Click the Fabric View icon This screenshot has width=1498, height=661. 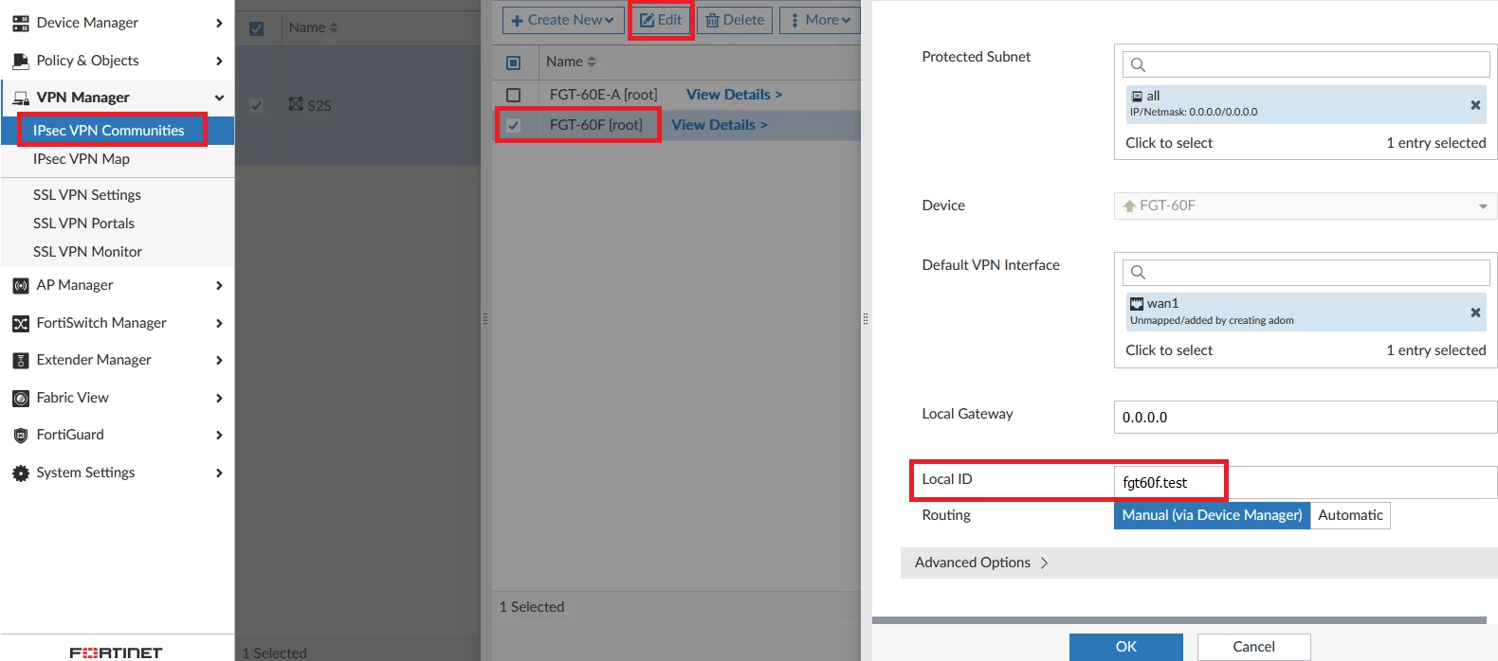tap(20, 398)
